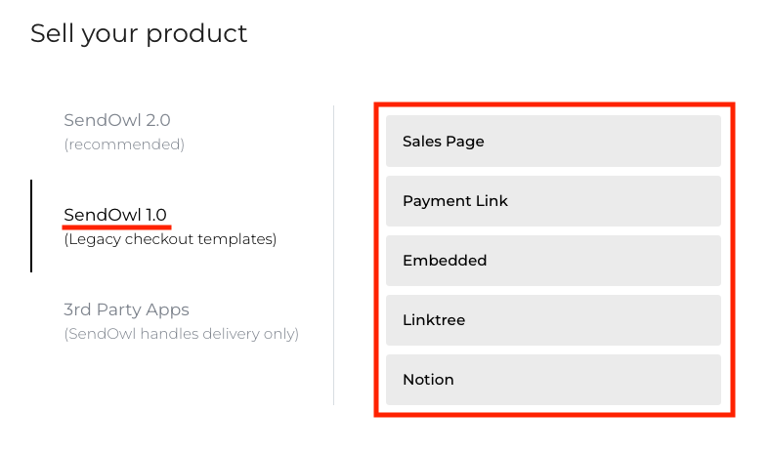Click the red underline beneath SendOwl 1.0

click(117, 227)
